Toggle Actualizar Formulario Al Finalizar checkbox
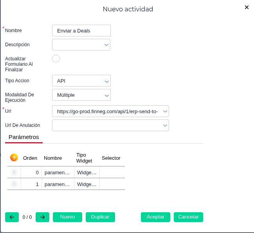The width and height of the screenshot is (254, 233). [x=56, y=59]
